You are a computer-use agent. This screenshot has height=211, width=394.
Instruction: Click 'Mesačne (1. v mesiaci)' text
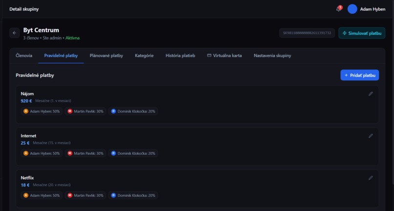(x=53, y=101)
